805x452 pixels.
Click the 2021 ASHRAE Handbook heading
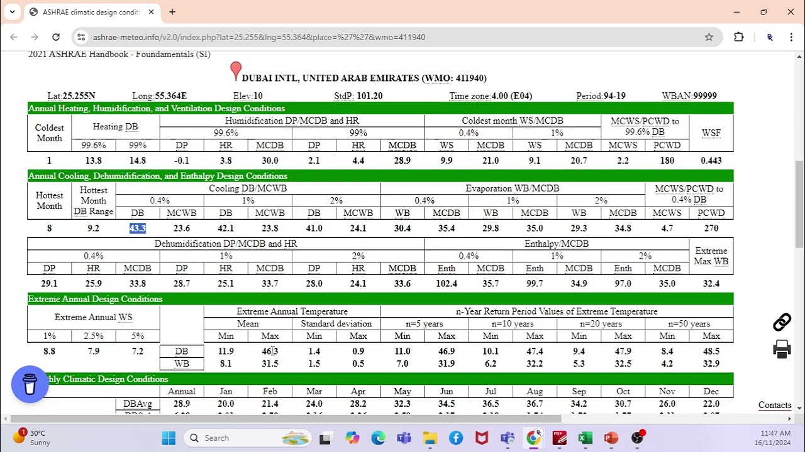tap(119, 55)
